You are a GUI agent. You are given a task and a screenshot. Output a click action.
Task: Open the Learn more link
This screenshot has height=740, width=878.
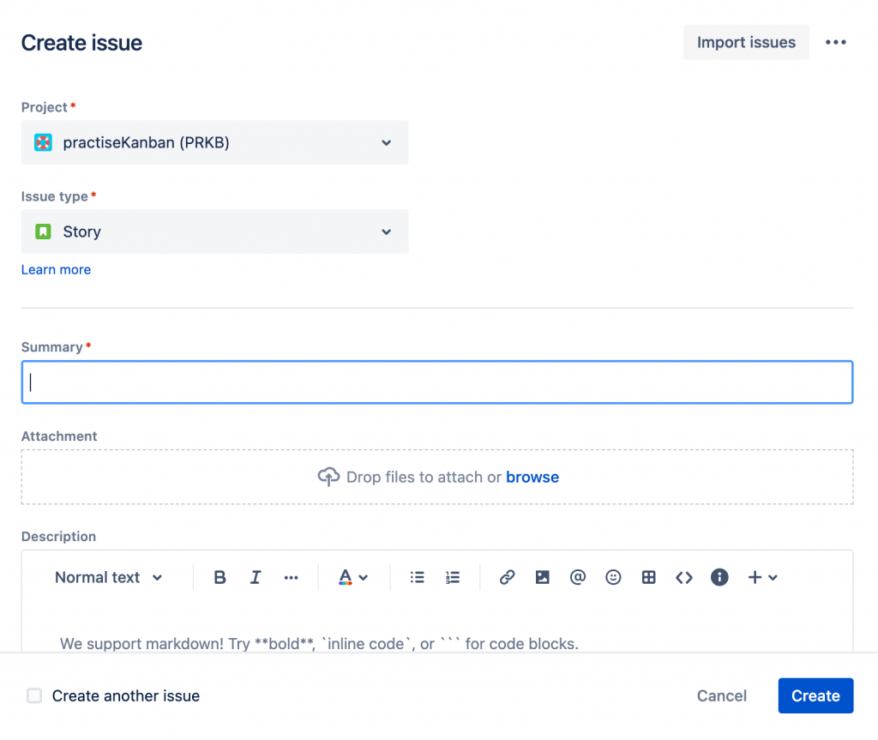pos(56,270)
